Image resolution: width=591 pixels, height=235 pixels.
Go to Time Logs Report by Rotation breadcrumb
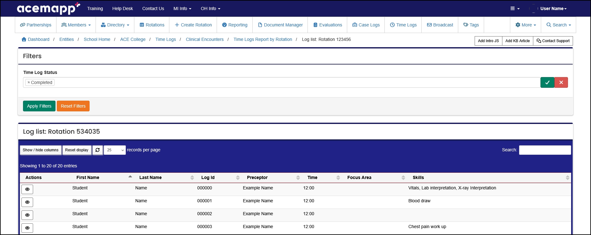point(263,39)
